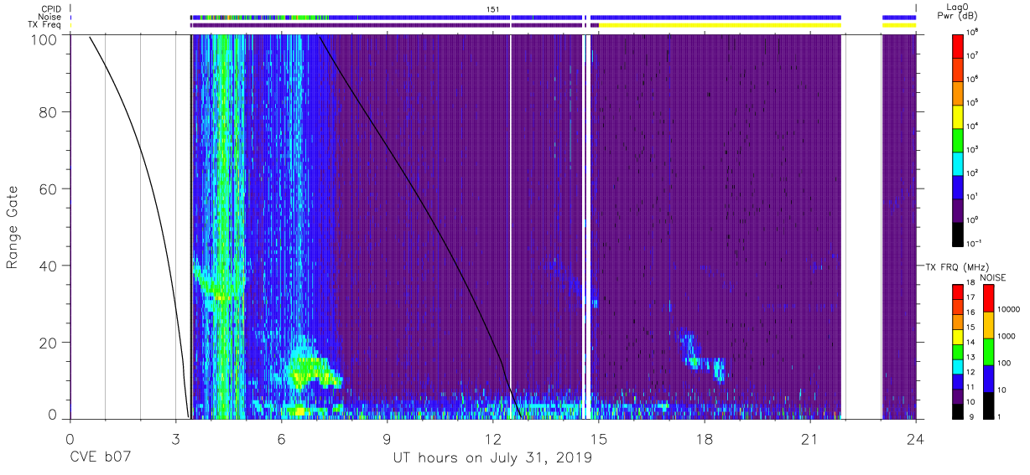Click x-axis tick label '3'
This screenshot has height=475, width=1030.
tap(176, 438)
